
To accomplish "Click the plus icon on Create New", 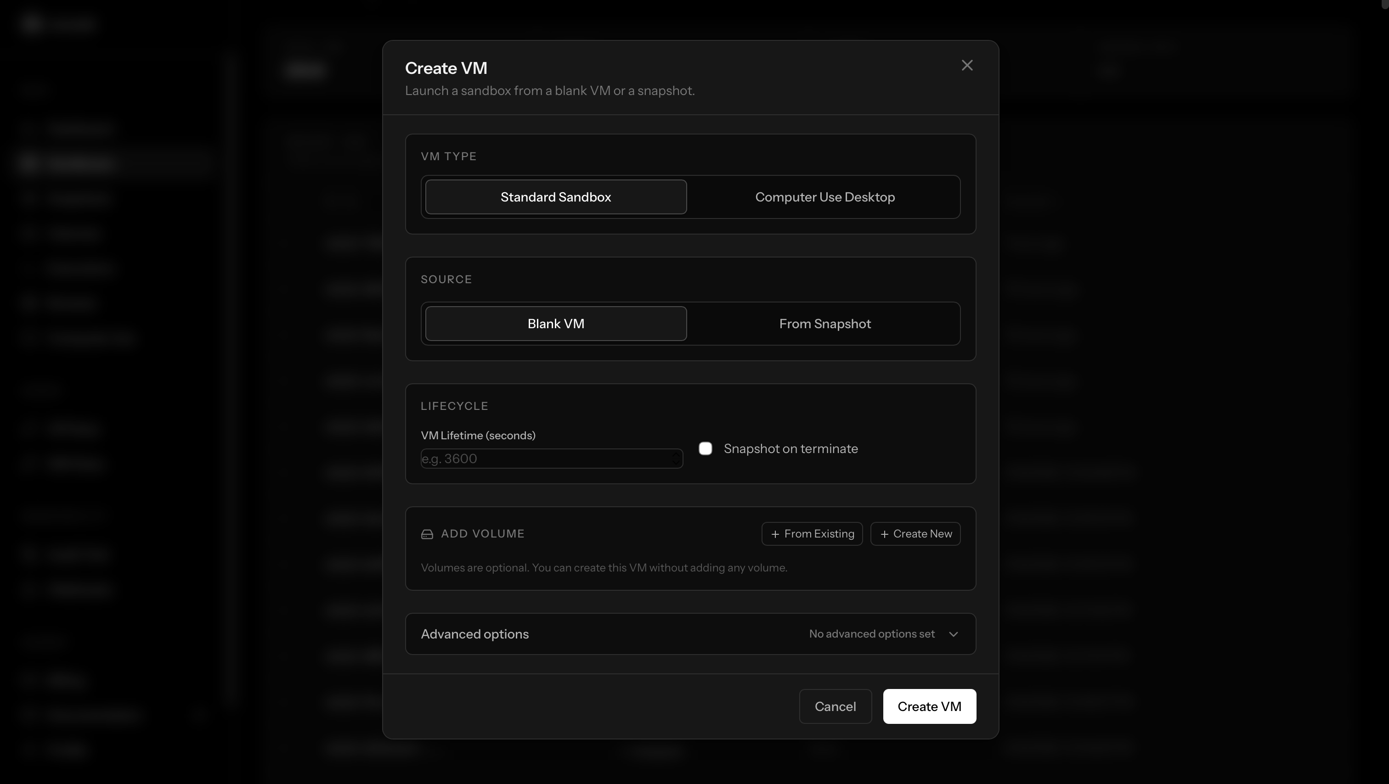I will [x=884, y=534].
